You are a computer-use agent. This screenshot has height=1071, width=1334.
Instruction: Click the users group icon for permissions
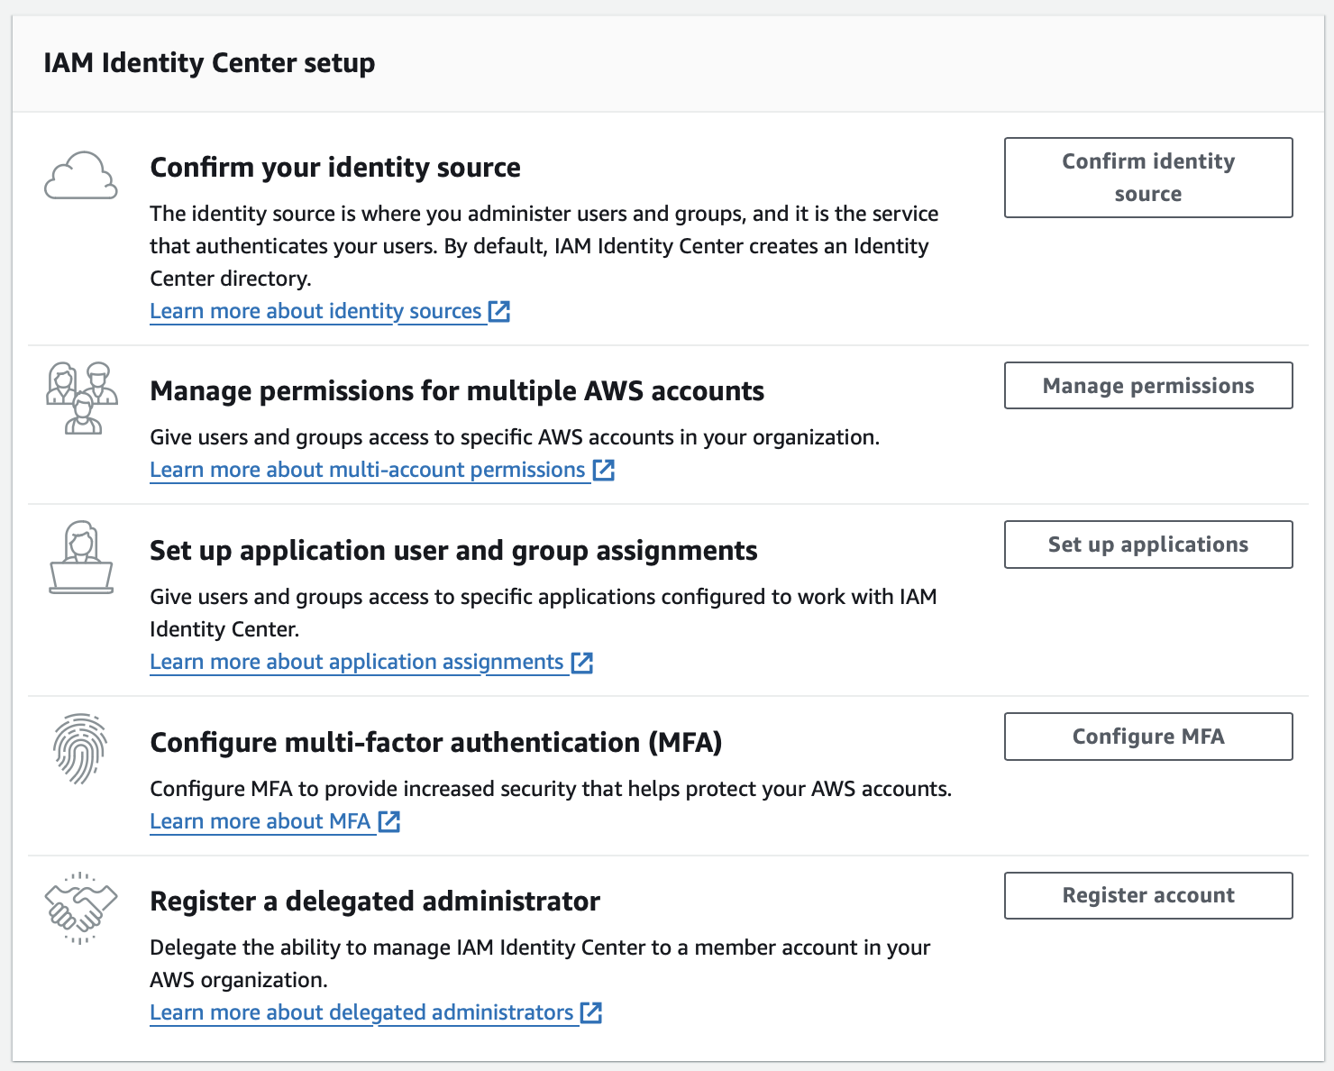(x=82, y=398)
